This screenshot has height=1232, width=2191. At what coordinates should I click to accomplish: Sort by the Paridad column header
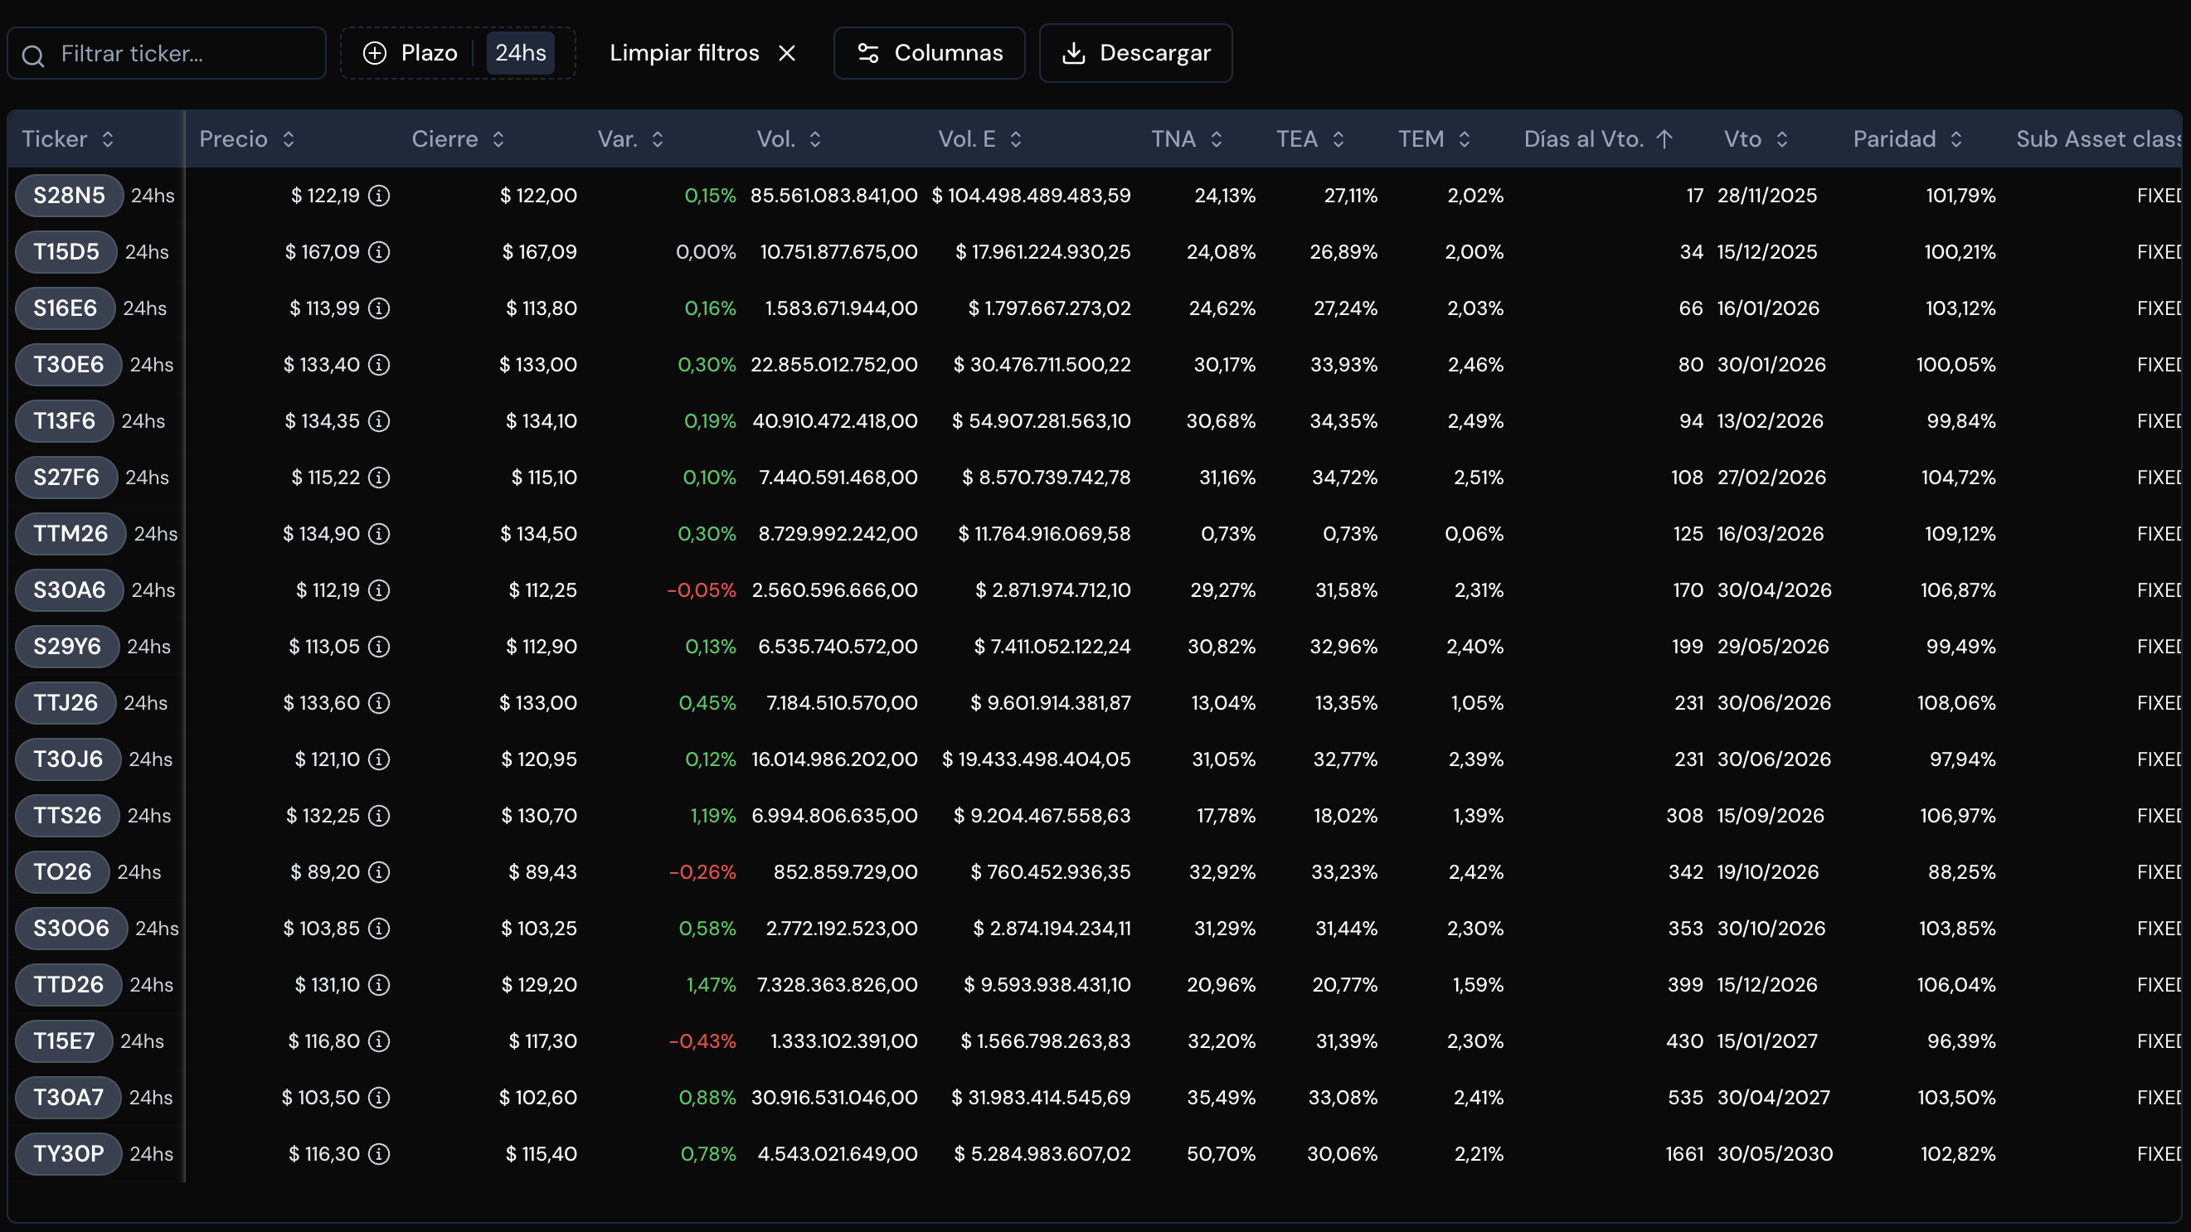[1907, 139]
